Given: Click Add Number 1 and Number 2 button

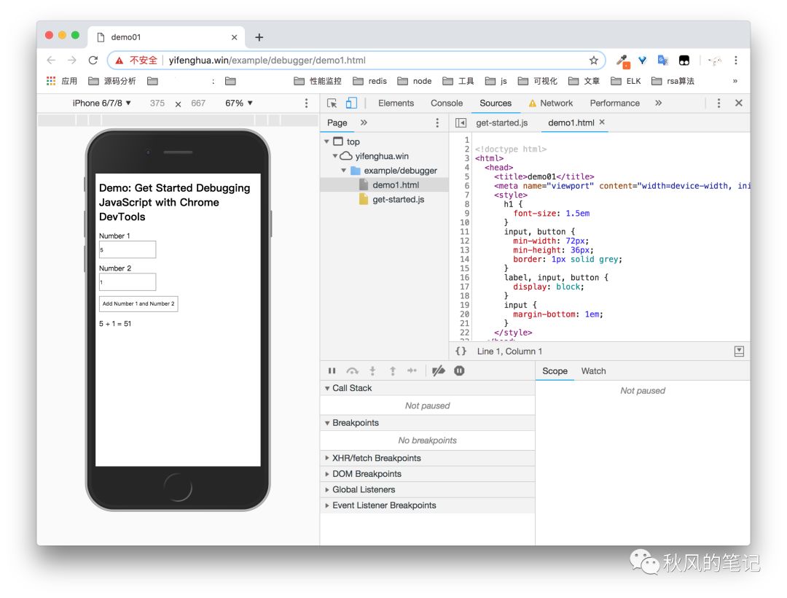Looking at the screenshot, I should point(138,304).
